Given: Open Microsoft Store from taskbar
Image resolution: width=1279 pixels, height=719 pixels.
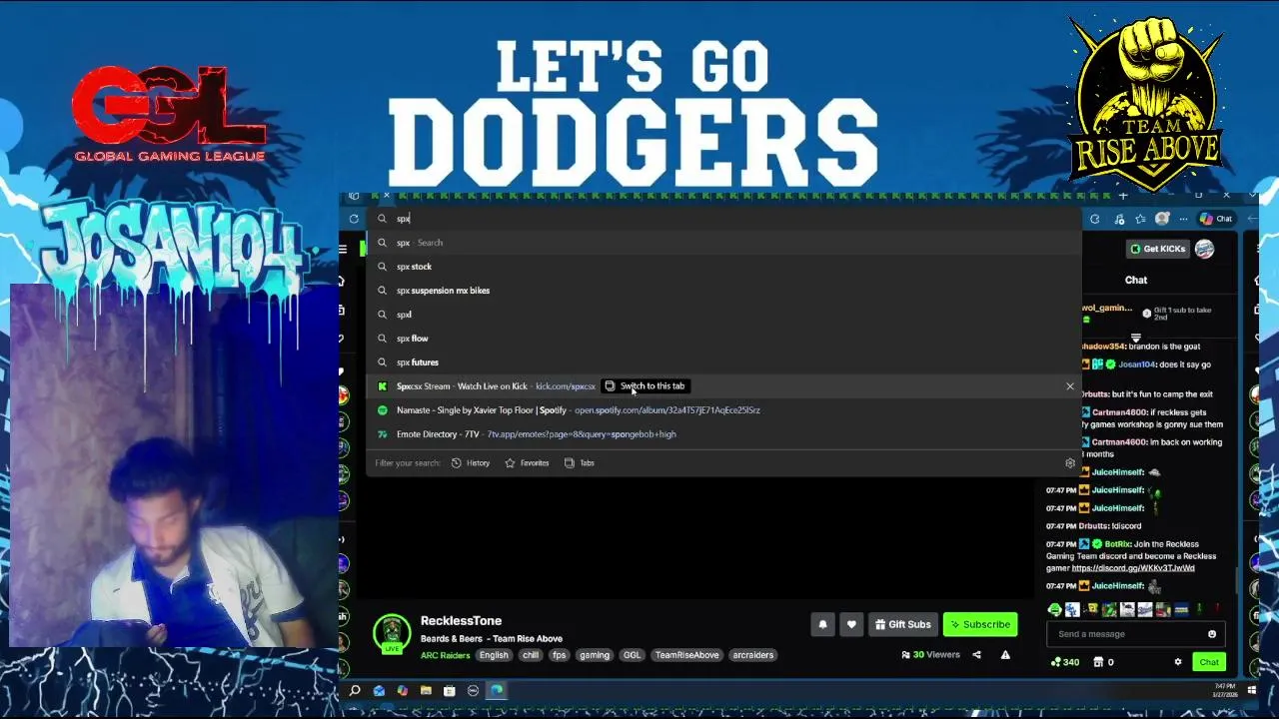Looking at the screenshot, I should 450,690.
